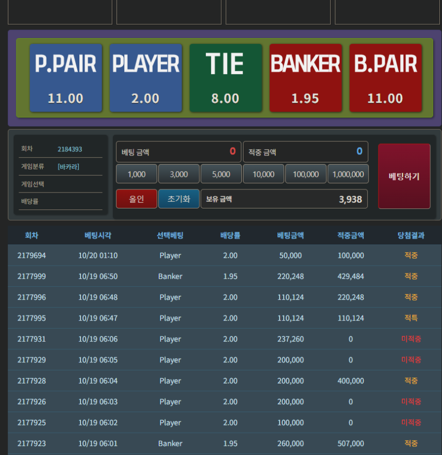Click the 당첨결과 column header
The height and width of the screenshot is (455, 442).
[x=411, y=235]
